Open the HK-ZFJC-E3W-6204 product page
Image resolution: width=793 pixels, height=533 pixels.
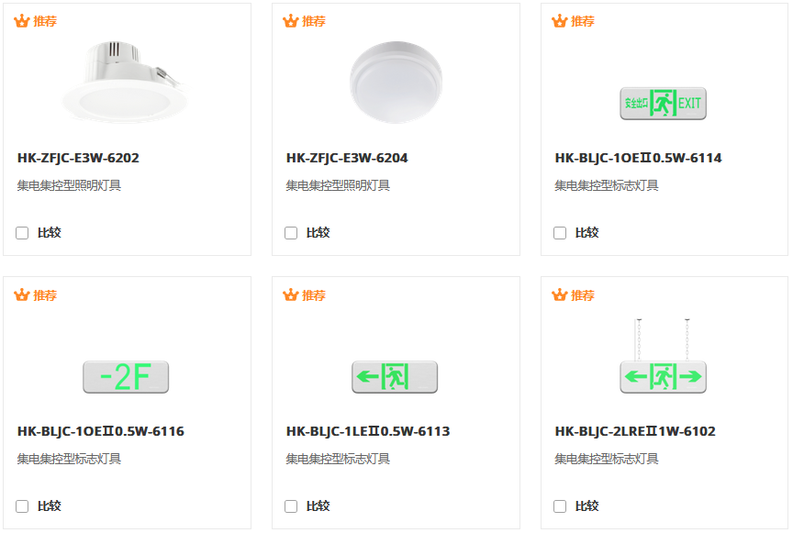coord(346,157)
